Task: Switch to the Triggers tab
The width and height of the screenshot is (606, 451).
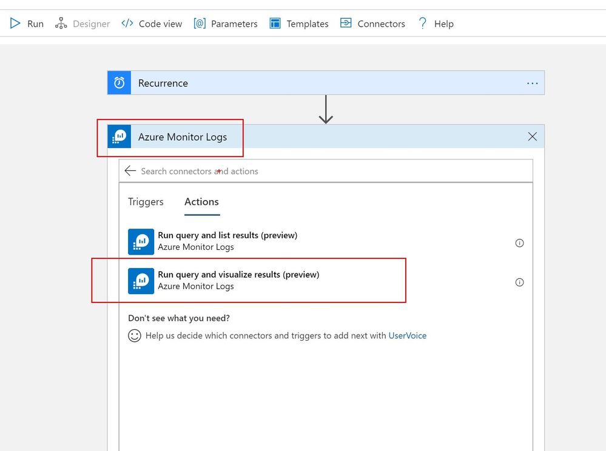Action: [146, 202]
